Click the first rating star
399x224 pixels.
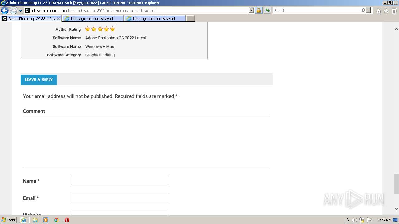pos(88,29)
